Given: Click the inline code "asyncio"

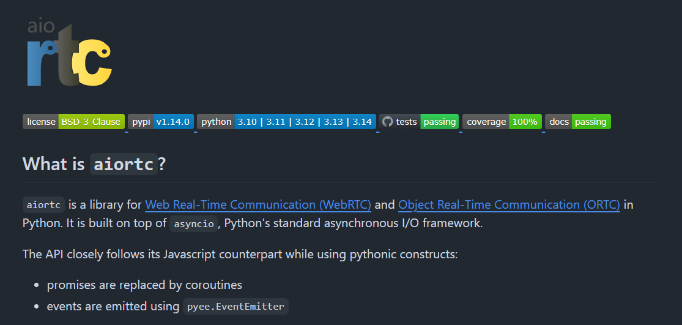Looking at the screenshot, I should [193, 224].
